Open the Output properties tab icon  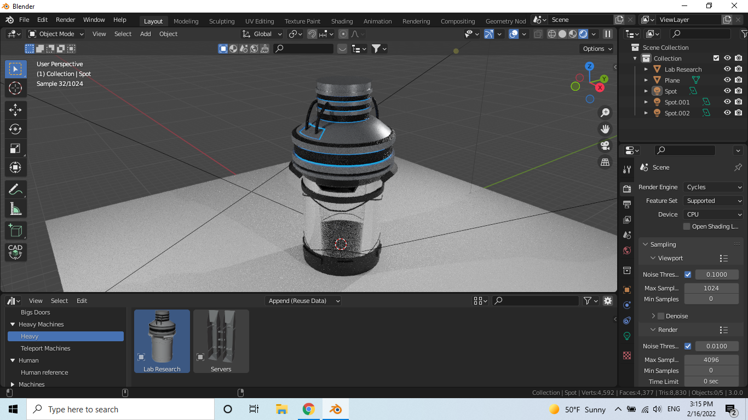tap(627, 204)
